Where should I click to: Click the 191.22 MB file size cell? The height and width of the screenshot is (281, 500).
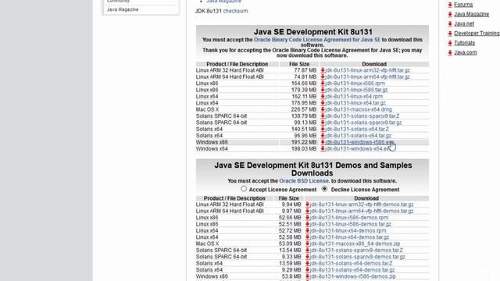tap(304, 142)
